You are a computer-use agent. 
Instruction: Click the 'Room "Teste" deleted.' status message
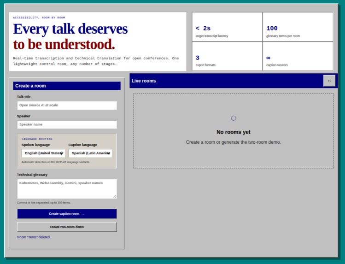34,237
